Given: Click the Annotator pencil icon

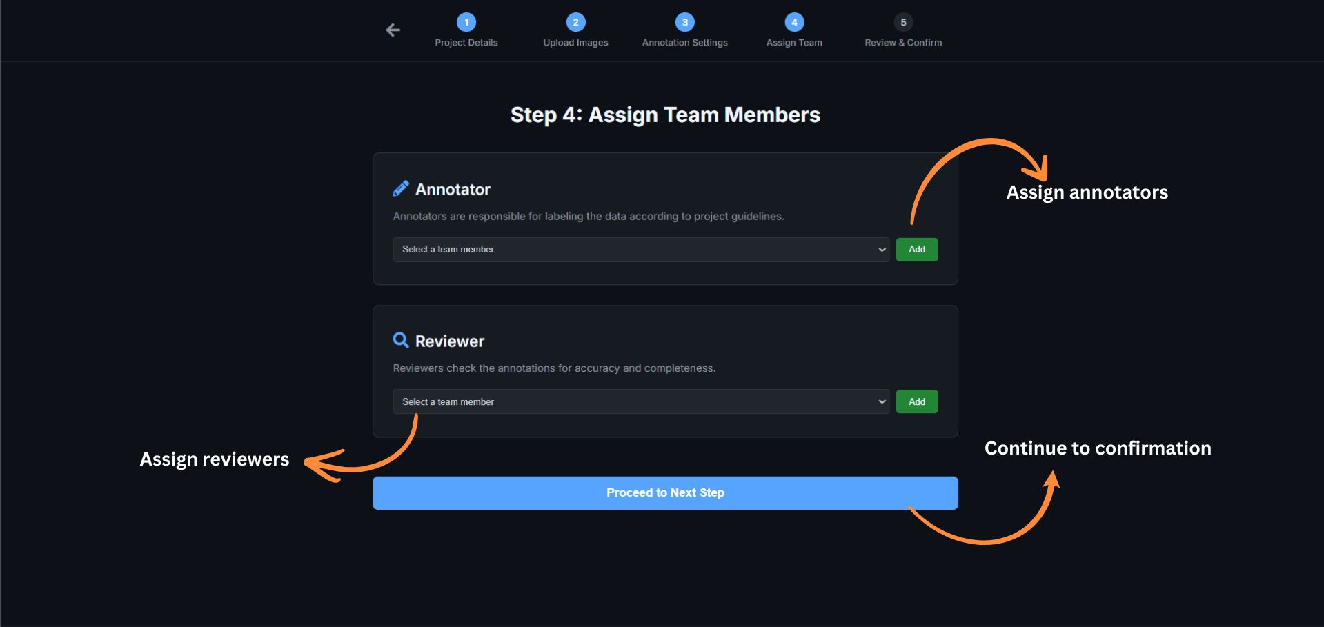Looking at the screenshot, I should click(401, 188).
